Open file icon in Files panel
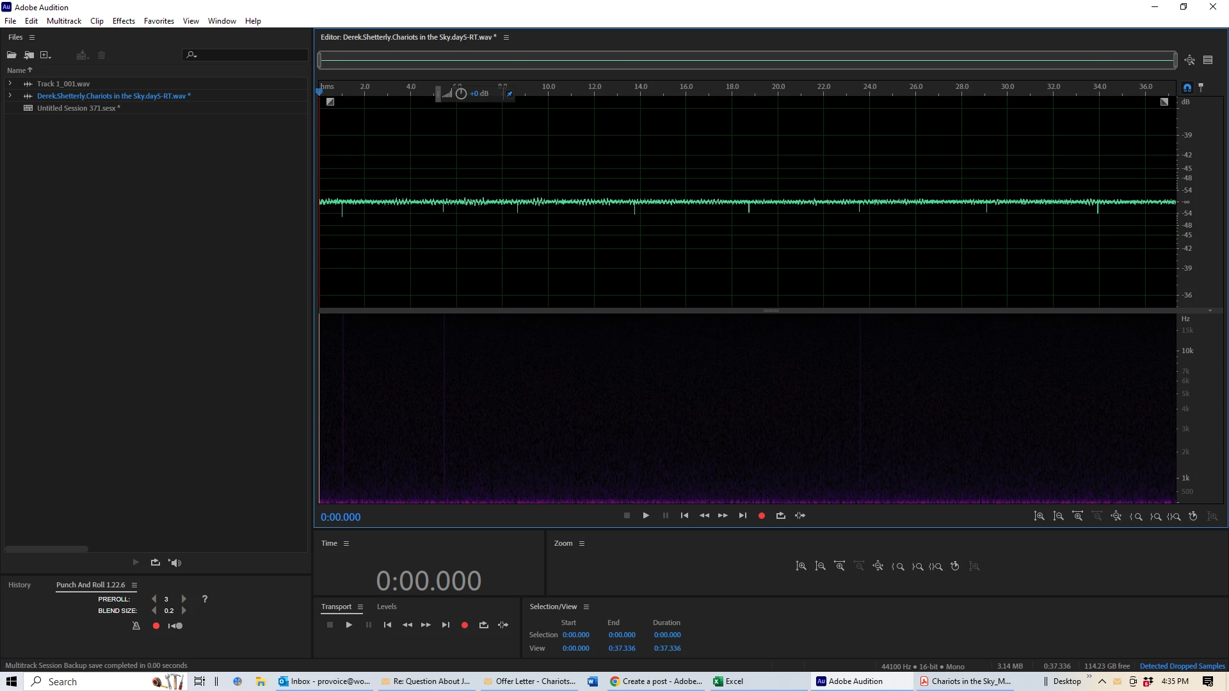 pyautogui.click(x=12, y=55)
